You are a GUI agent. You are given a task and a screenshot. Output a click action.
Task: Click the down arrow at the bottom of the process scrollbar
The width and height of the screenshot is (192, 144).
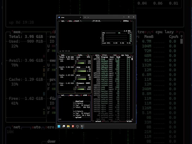[132, 119]
